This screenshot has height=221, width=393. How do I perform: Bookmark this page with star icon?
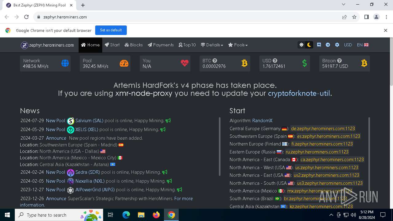354,17
